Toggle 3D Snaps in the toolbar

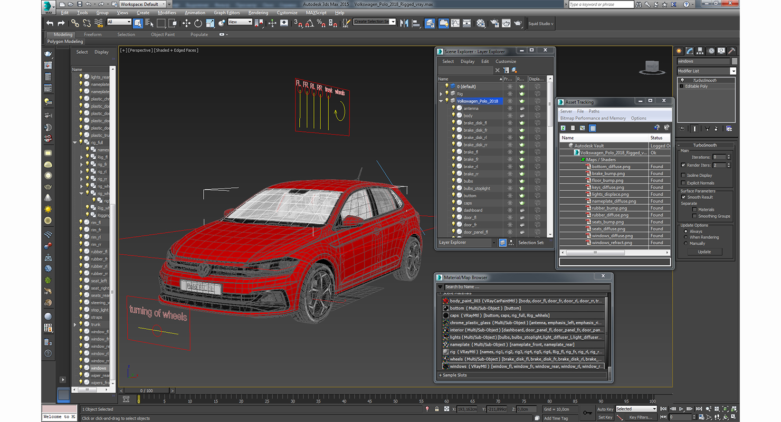click(298, 23)
